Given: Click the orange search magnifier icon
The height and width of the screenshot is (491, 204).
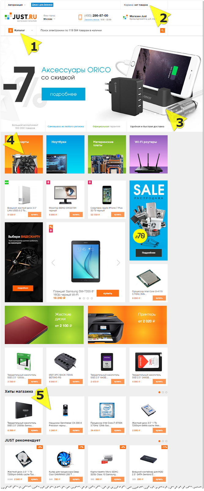Looking at the screenshot, I should pyautogui.click(x=162, y=30).
